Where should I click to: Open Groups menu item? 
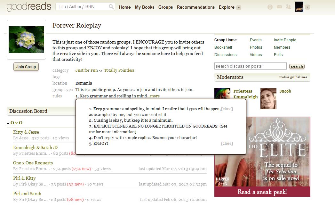pos(165,7)
